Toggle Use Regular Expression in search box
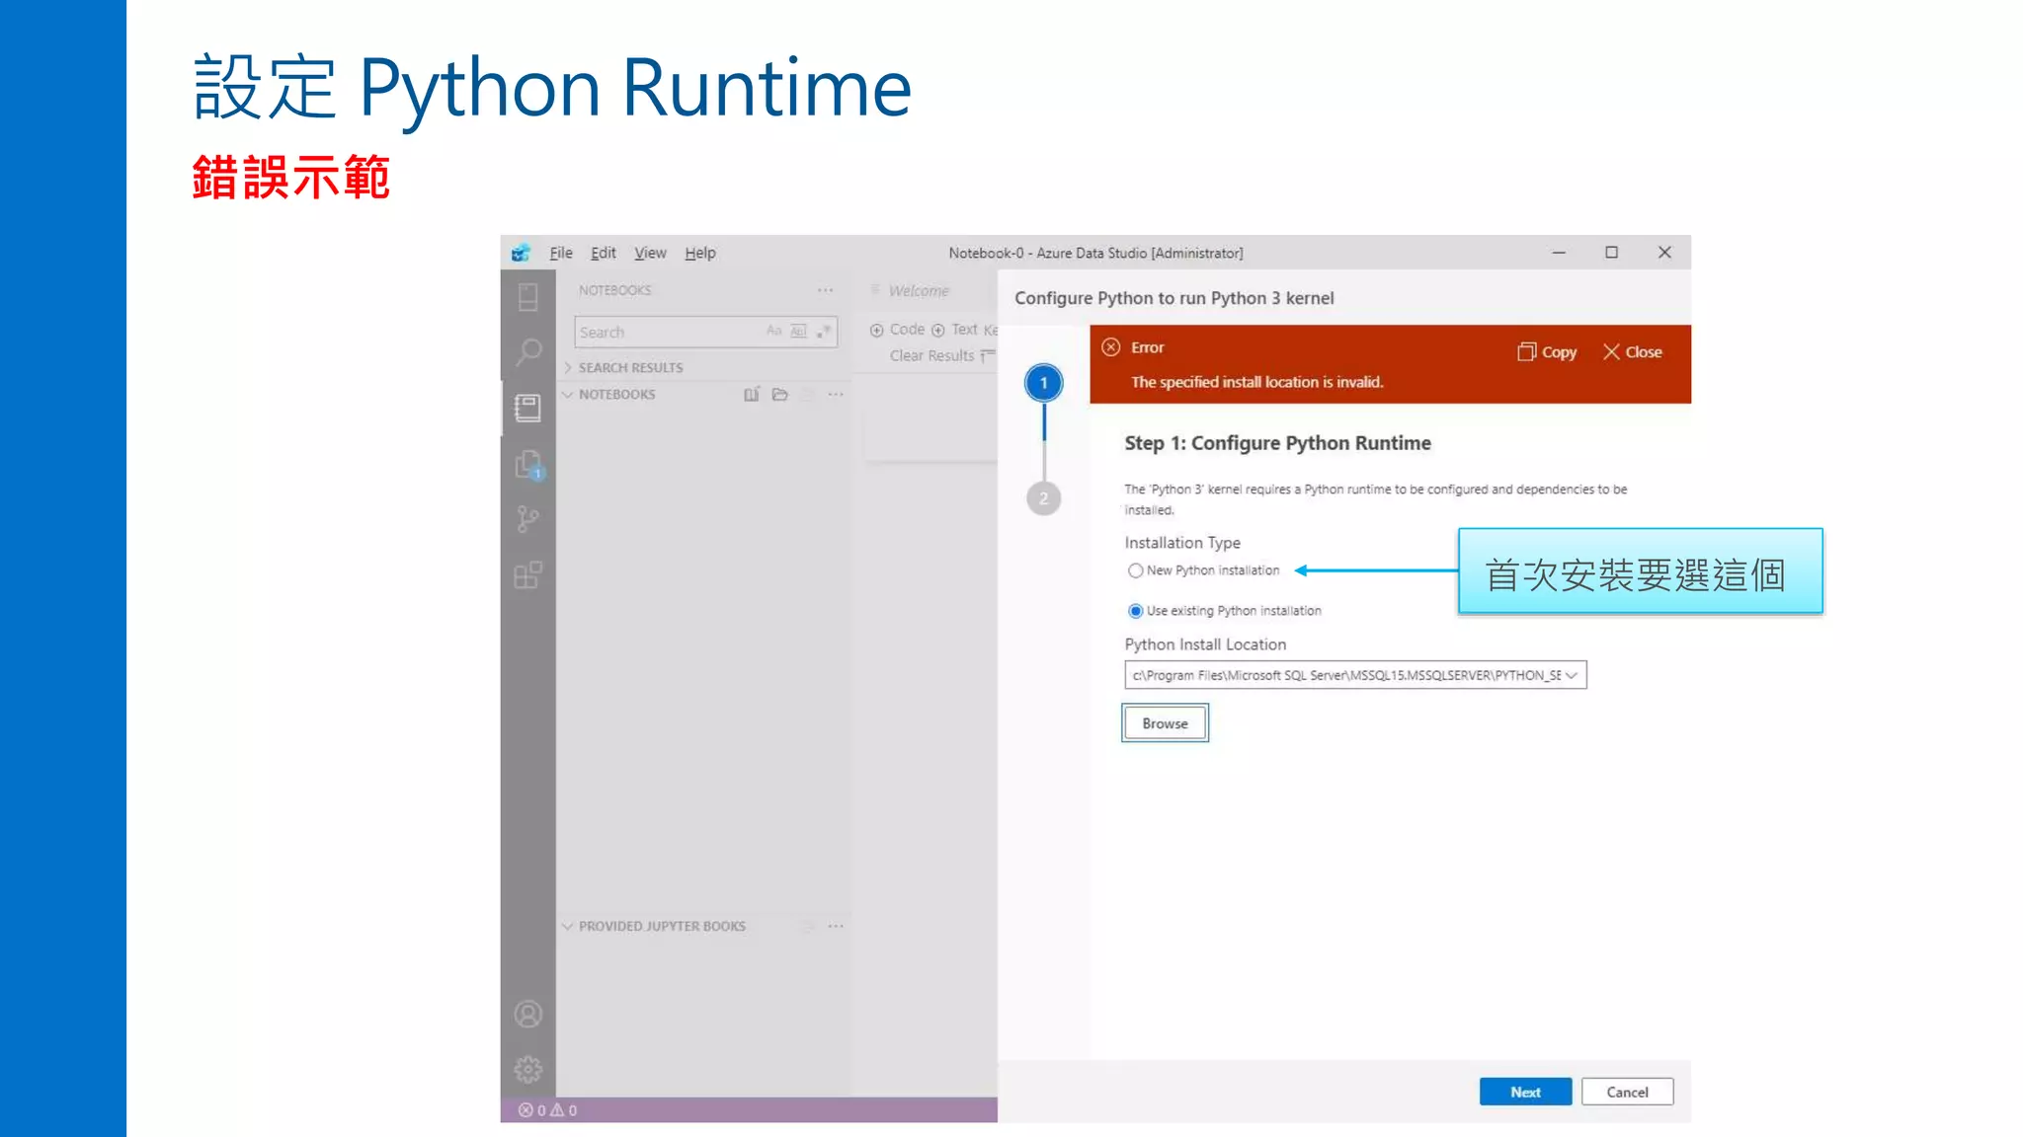 pyautogui.click(x=823, y=331)
